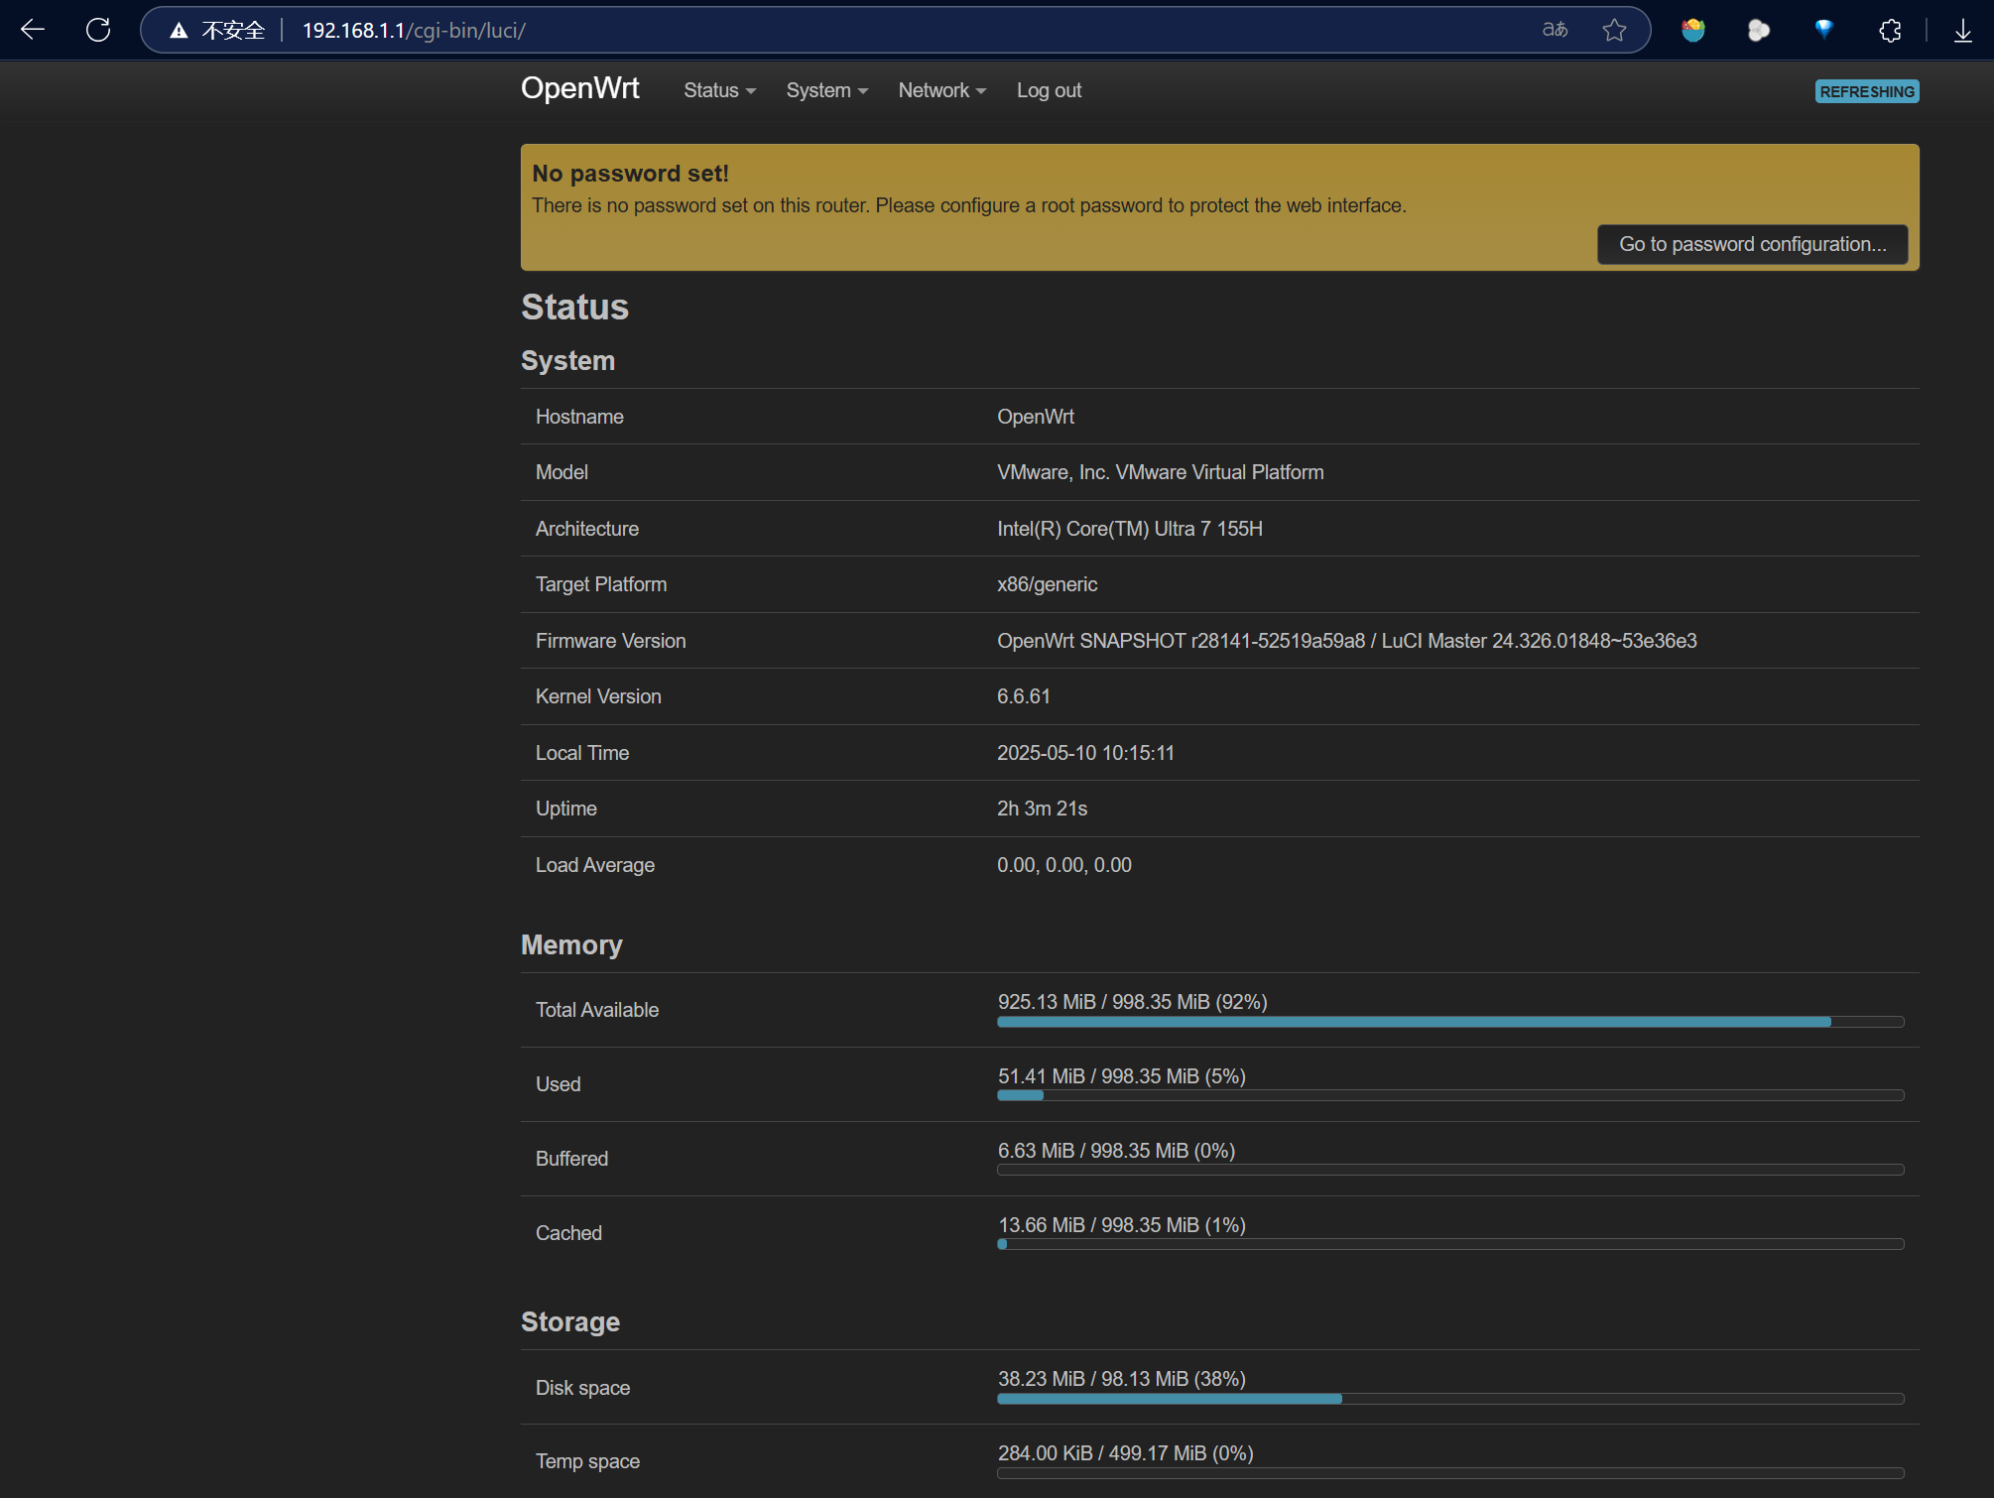Open the blue diamond extension icon

coord(1823,30)
